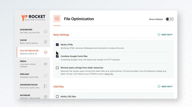Select the File Optimization menu item
This screenshot has width=192, height=107.
click(x=33, y=52)
